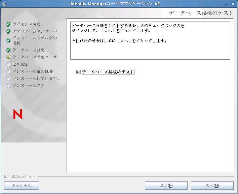Click the 次へ(N) button
The height and width of the screenshot is (194, 238).
tap(212, 185)
